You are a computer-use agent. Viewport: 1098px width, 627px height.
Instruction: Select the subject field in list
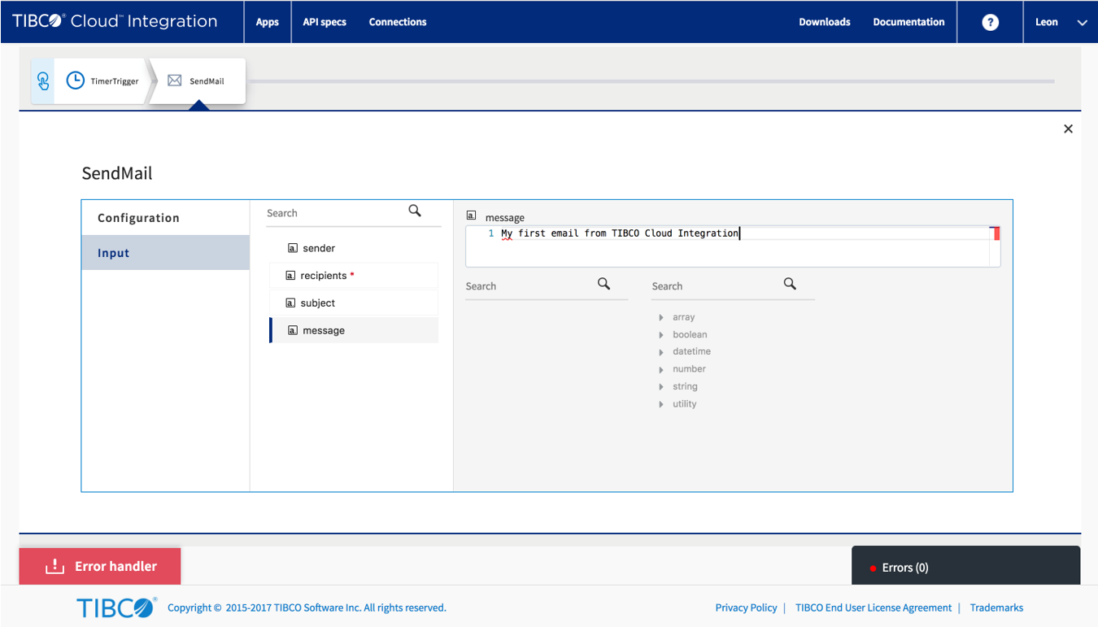pyautogui.click(x=318, y=303)
